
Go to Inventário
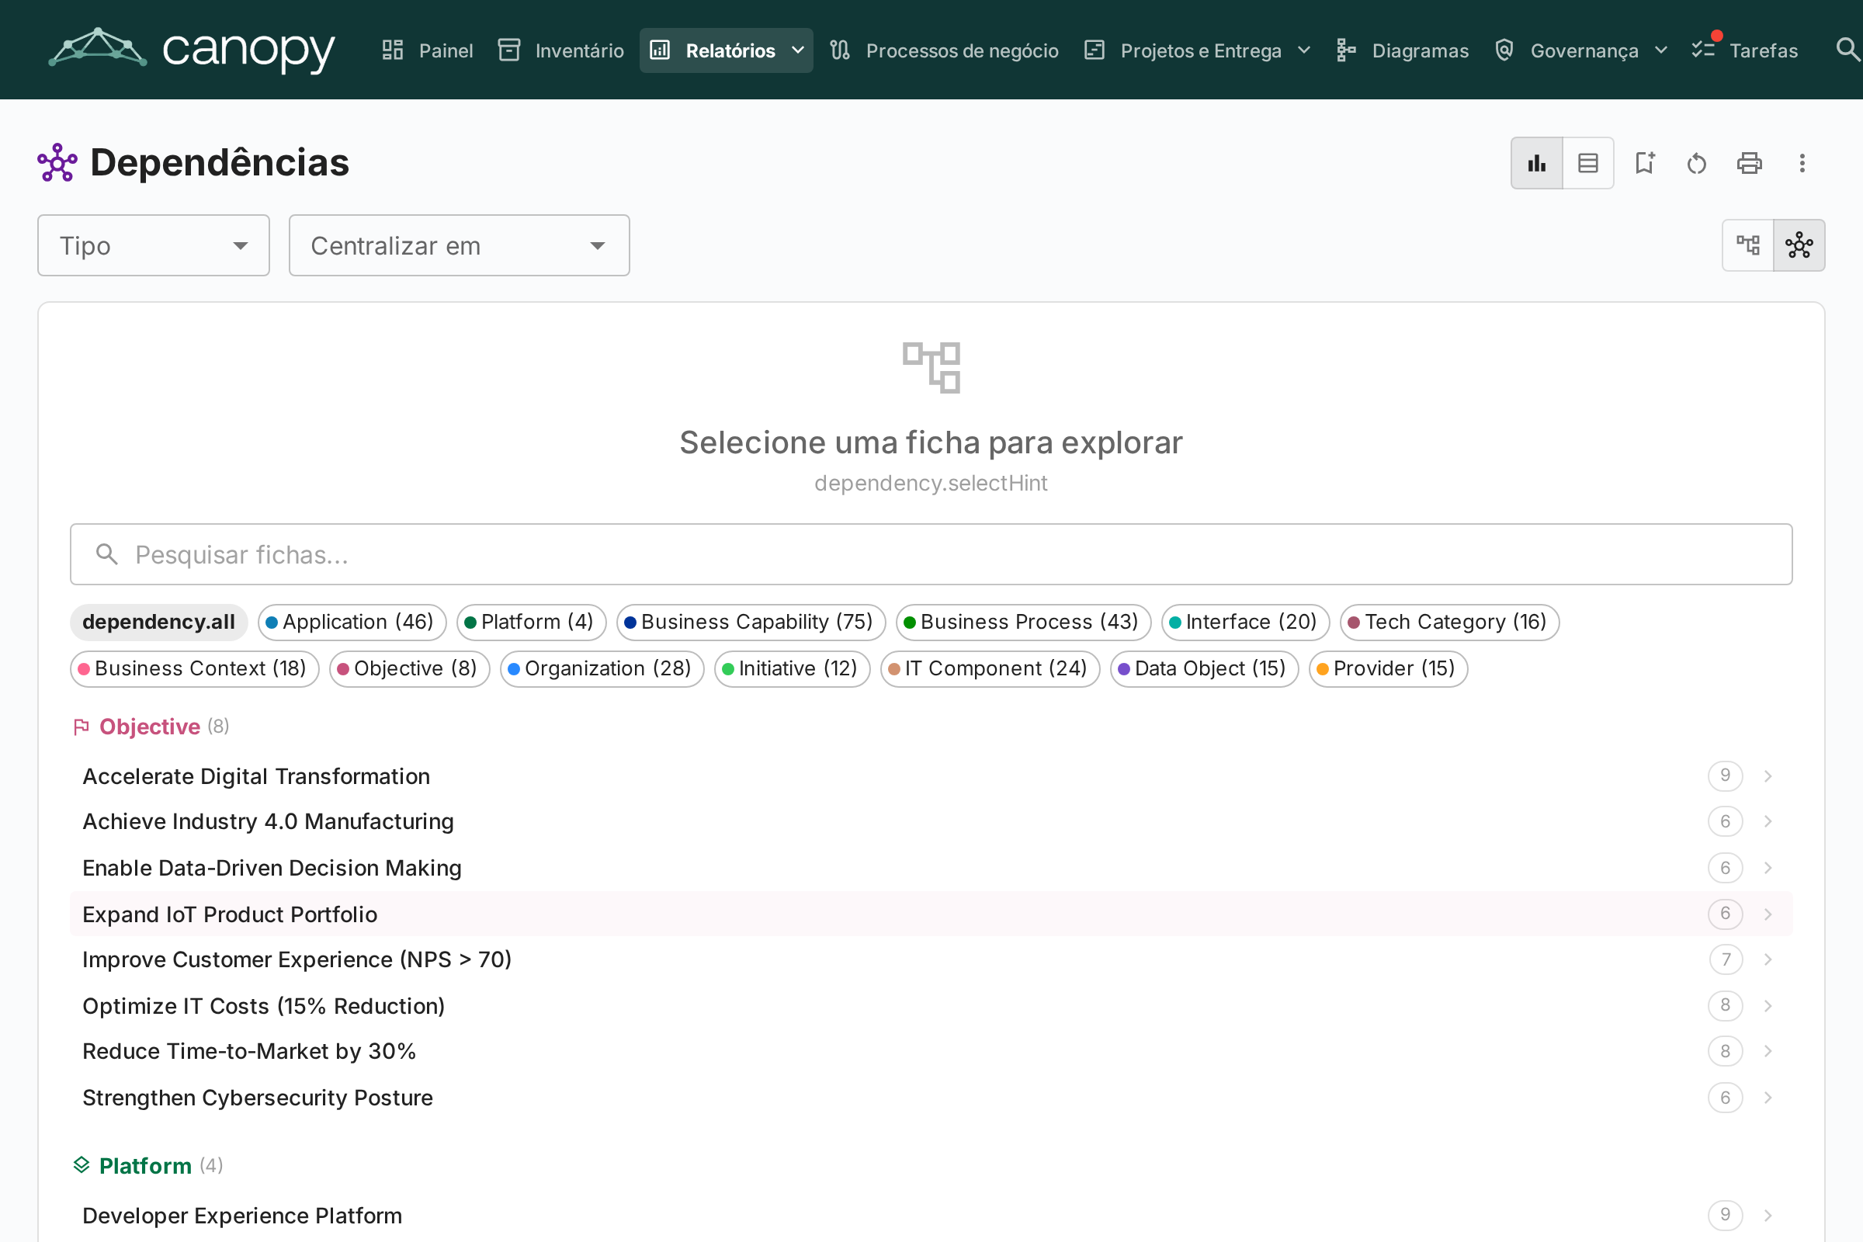pos(561,50)
